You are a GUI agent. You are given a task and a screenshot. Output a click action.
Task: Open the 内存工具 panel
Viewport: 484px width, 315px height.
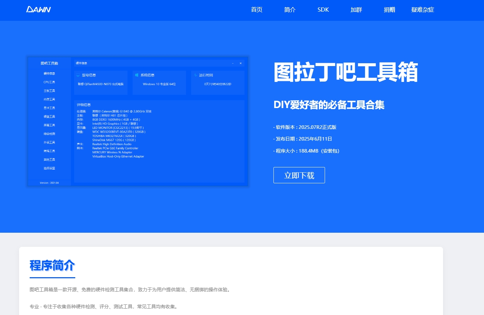coord(49,99)
